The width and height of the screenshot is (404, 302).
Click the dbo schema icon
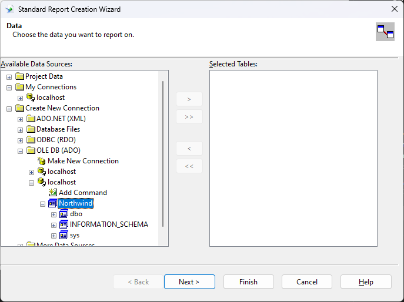64,214
